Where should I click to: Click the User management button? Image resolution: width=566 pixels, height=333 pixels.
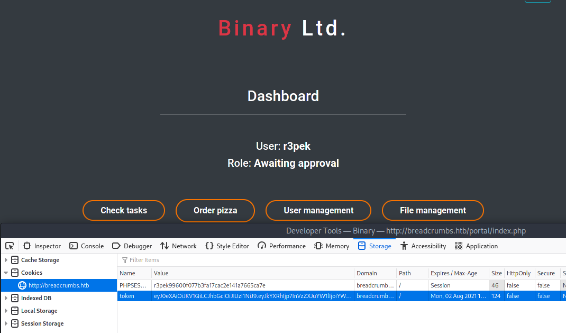pos(318,210)
